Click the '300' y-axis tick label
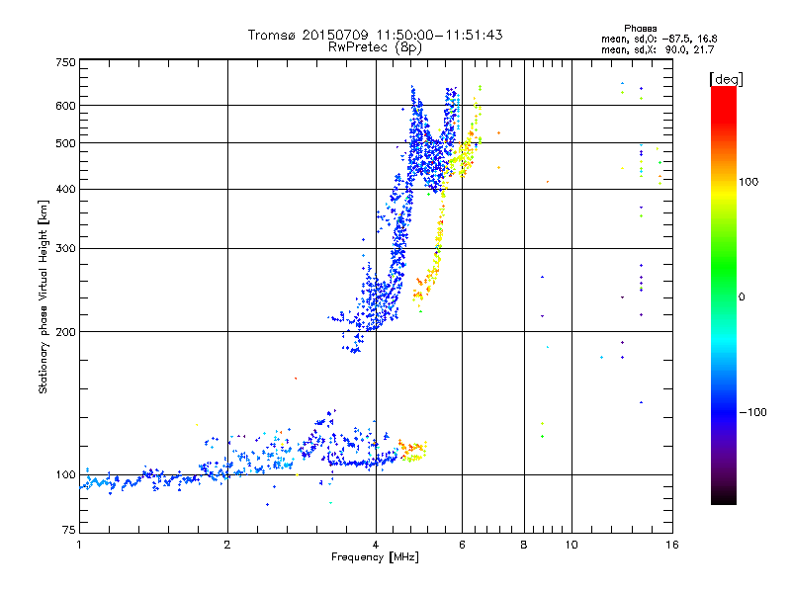The height and width of the screenshot is (593, 791). pyautogui.click(x=66, y=249)
